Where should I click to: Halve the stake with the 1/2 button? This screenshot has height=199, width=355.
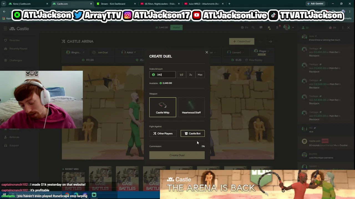point(181,75)
